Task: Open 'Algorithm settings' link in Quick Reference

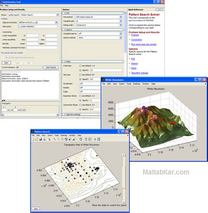Action: coord(139,73)
